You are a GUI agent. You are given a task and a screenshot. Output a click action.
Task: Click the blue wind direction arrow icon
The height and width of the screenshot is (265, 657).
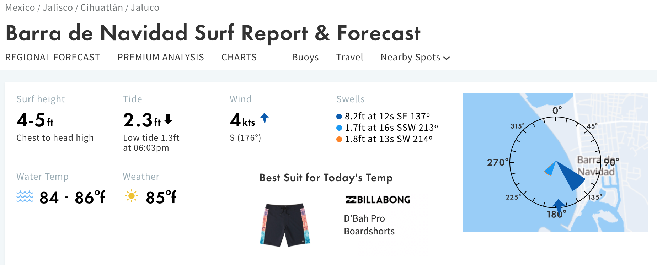(265, 118)
